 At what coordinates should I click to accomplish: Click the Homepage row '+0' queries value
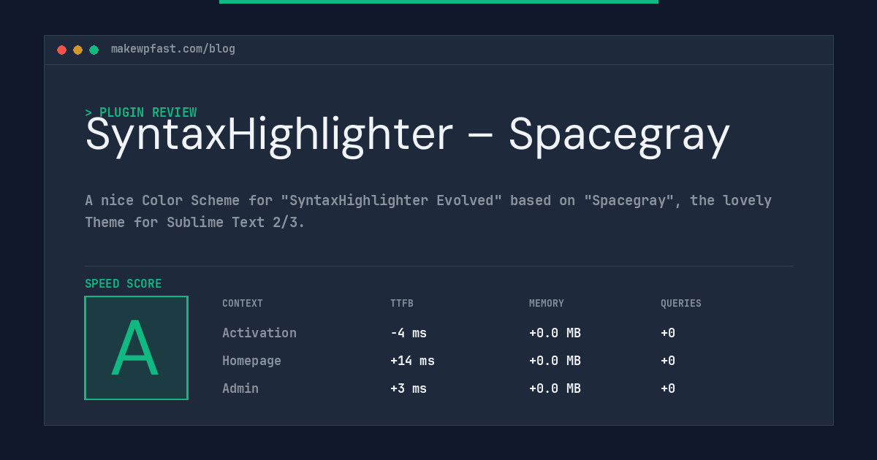tap(668, 361)
